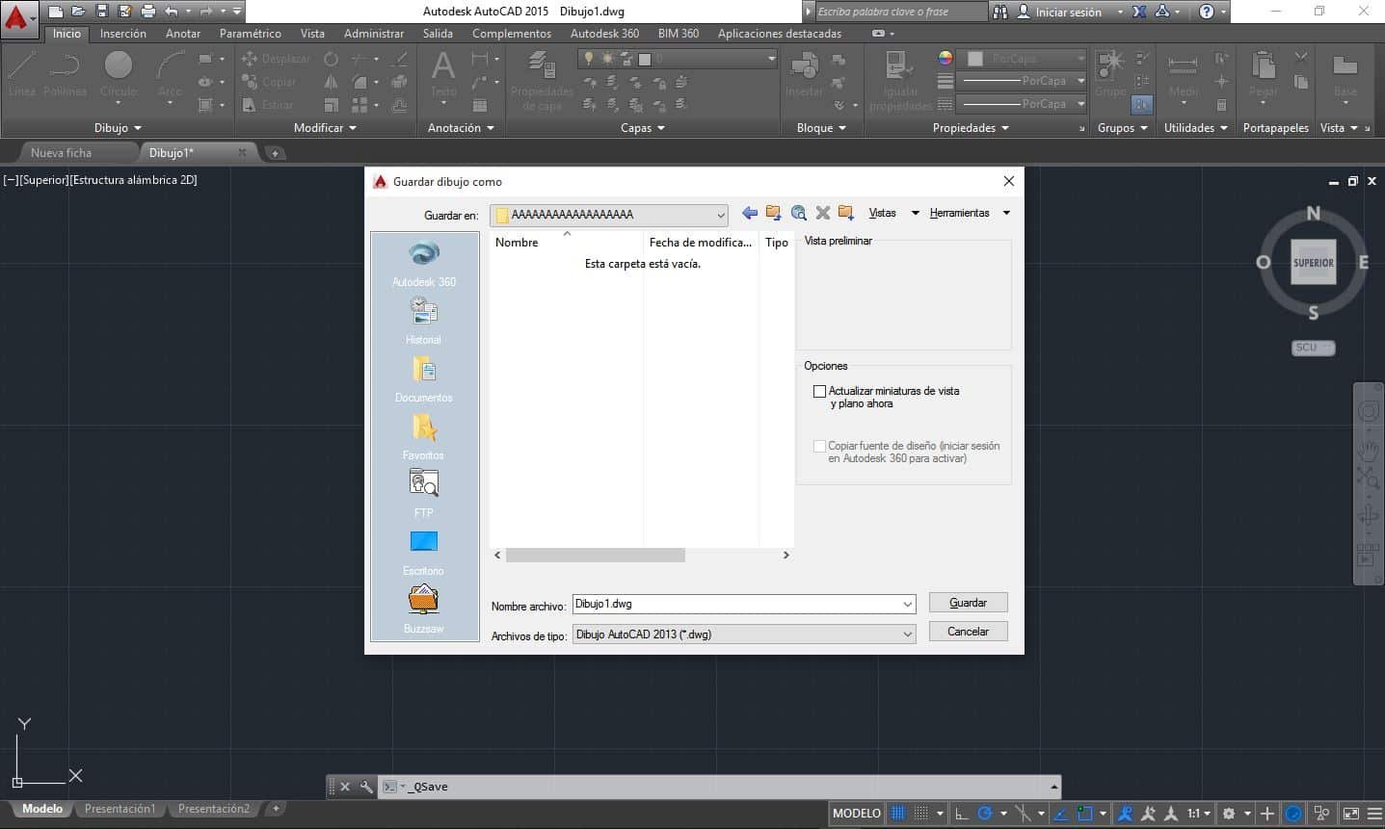
Task: Click the horizontal scrollbar in file list
Action: click(595, 556)
